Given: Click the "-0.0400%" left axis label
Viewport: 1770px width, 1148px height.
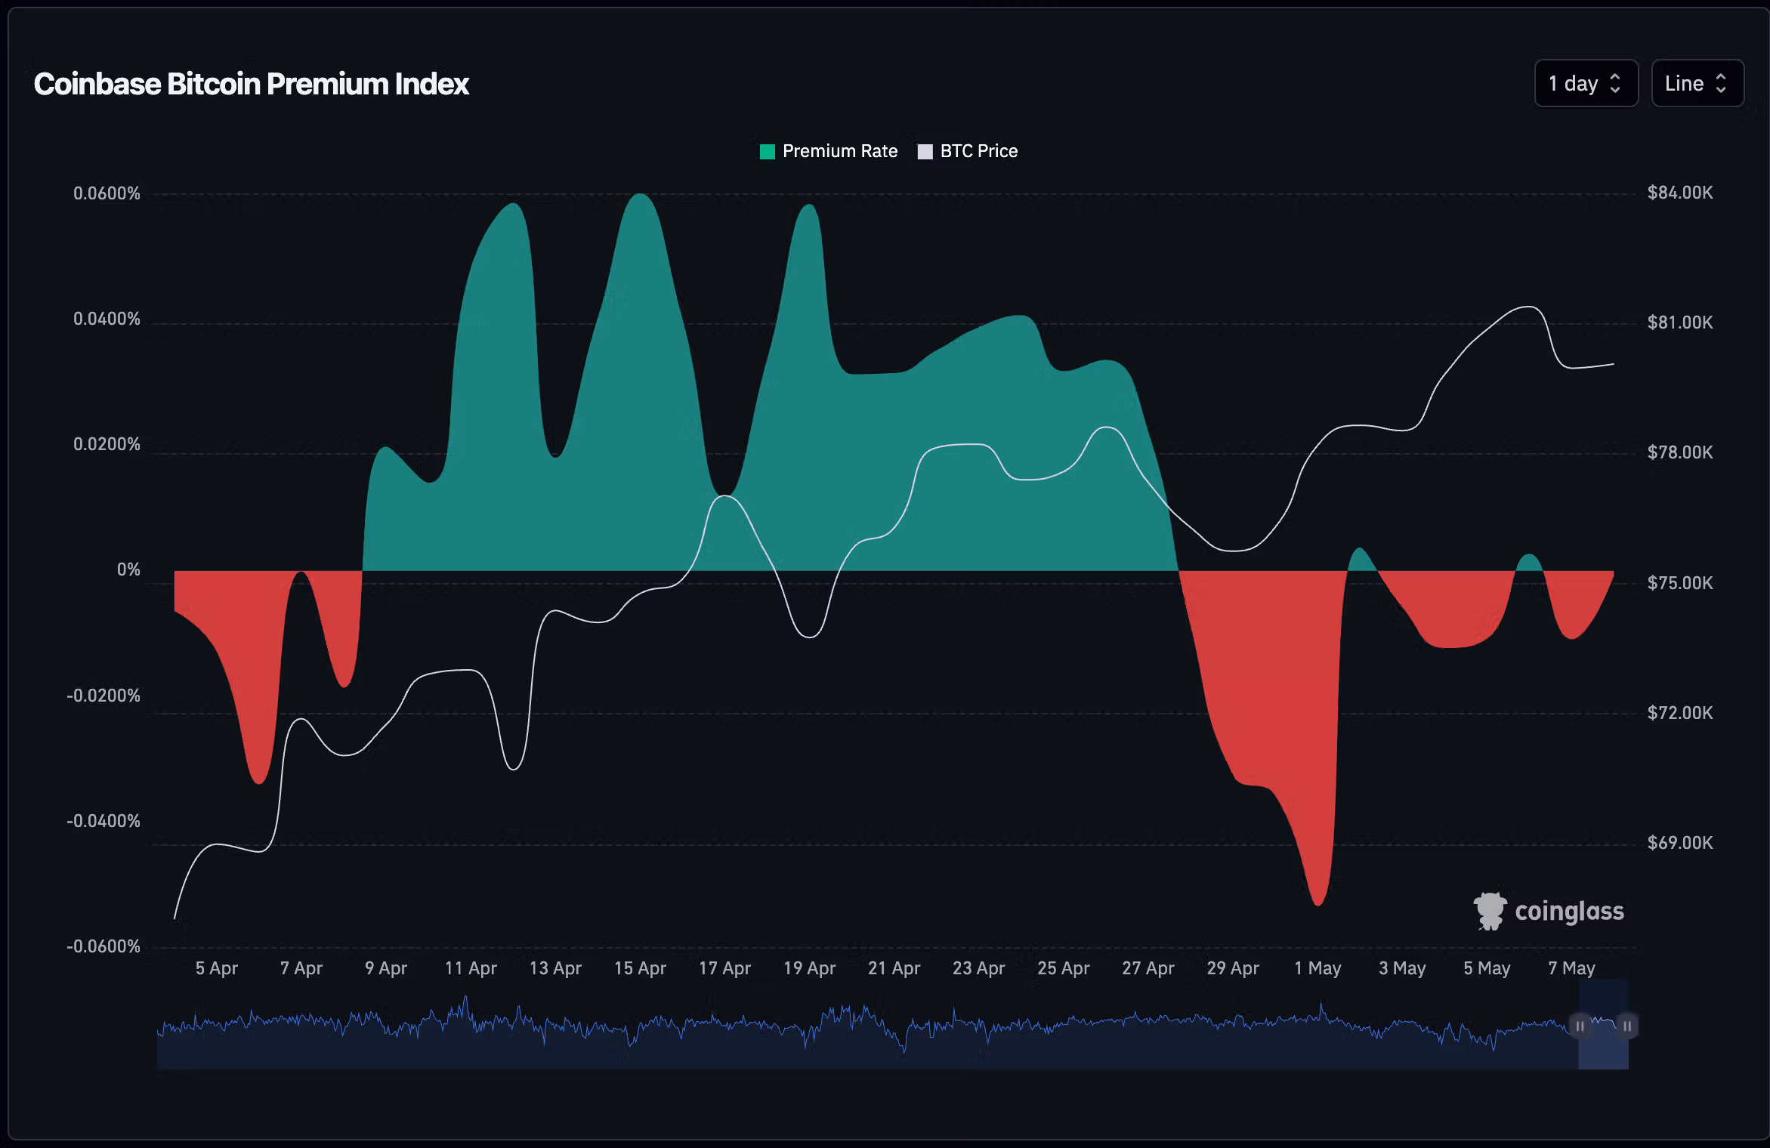Looking at the screenshot, I should click(x=103, y=821).
